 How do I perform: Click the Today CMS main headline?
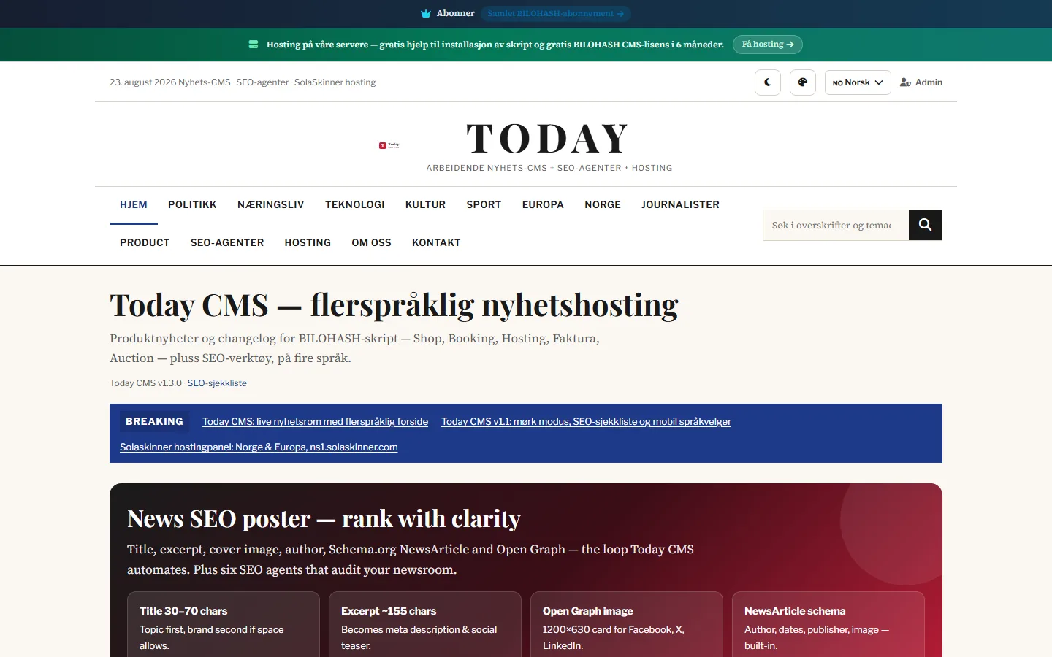coord(394,305)
